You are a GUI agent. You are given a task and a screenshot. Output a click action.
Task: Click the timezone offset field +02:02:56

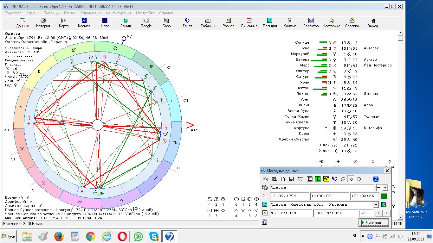coord(364,196)
